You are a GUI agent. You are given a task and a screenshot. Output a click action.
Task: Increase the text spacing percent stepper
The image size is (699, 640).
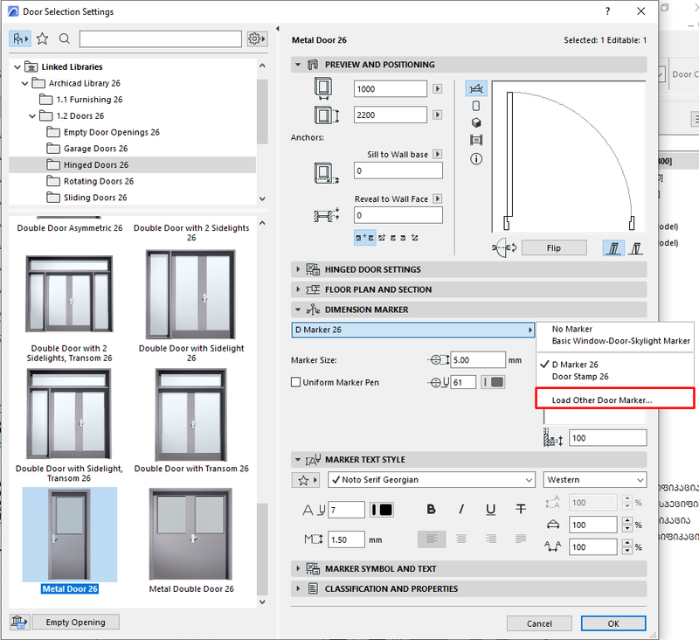tap(627, 543)
